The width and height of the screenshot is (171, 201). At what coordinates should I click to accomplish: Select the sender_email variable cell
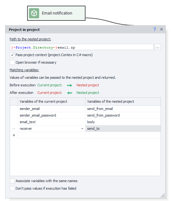point(51,109)
